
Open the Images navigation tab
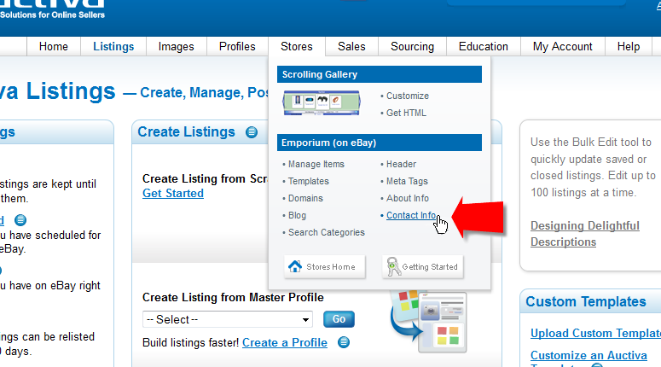coord(177,46)
